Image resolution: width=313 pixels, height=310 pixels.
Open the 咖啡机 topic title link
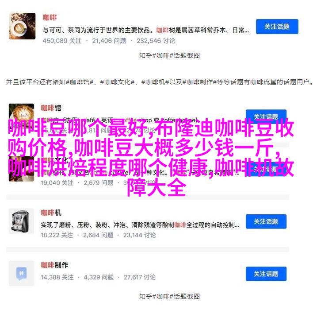point(51,213)
